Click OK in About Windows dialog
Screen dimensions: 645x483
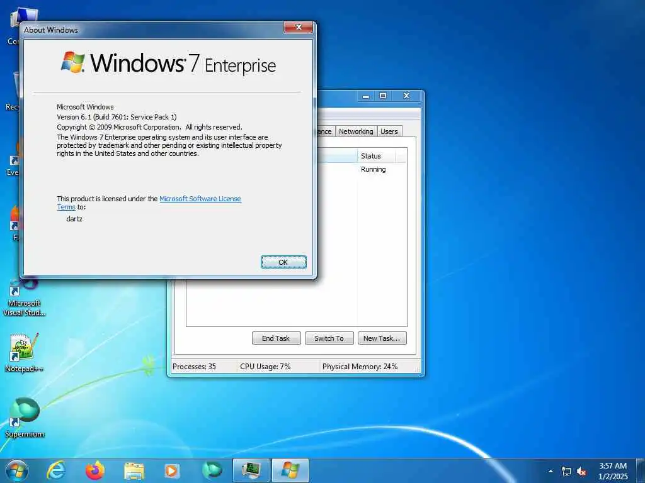(x=283, y=262)
